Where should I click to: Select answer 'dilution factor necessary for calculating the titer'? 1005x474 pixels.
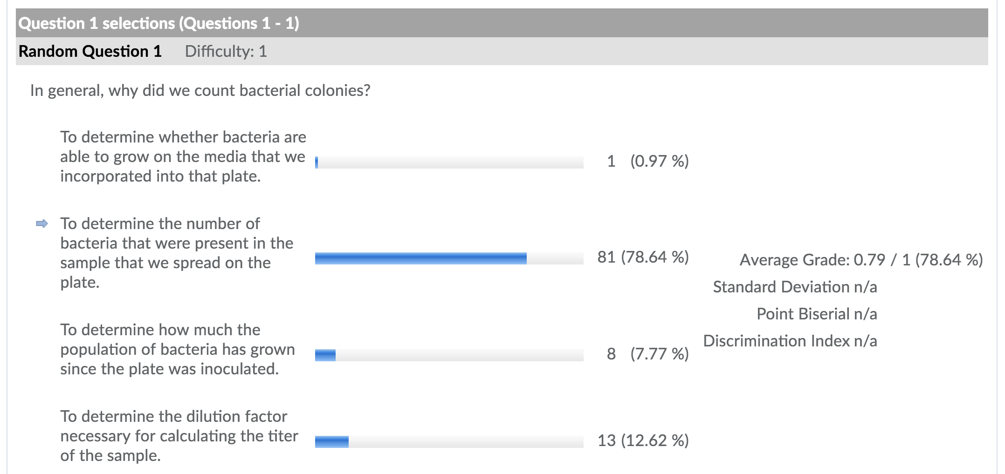(179, 436)
